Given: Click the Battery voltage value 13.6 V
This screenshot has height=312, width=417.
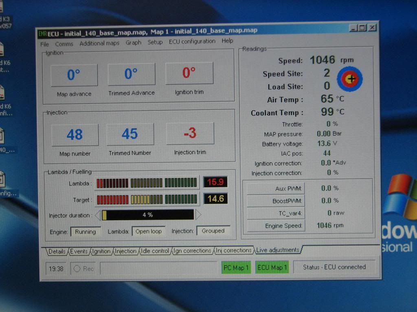Looking at the screenshot, I should [x=327, y=143].
